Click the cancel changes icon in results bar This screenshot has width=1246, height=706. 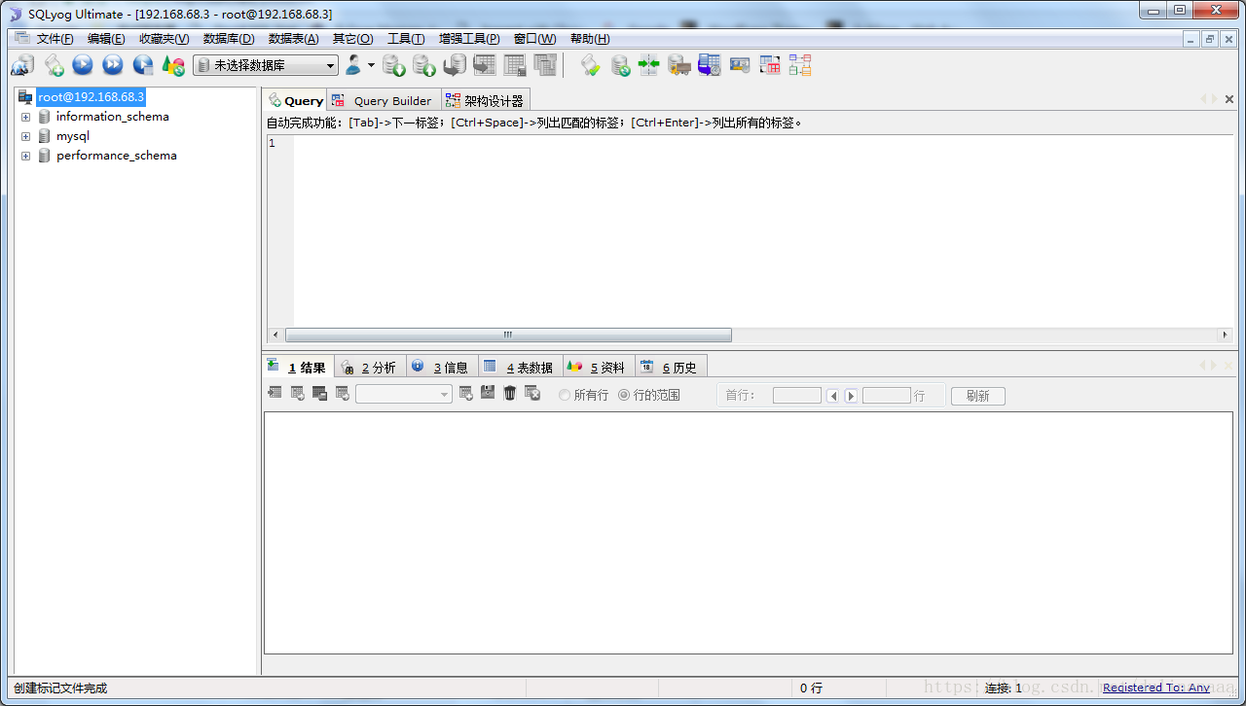pos(532,393)
